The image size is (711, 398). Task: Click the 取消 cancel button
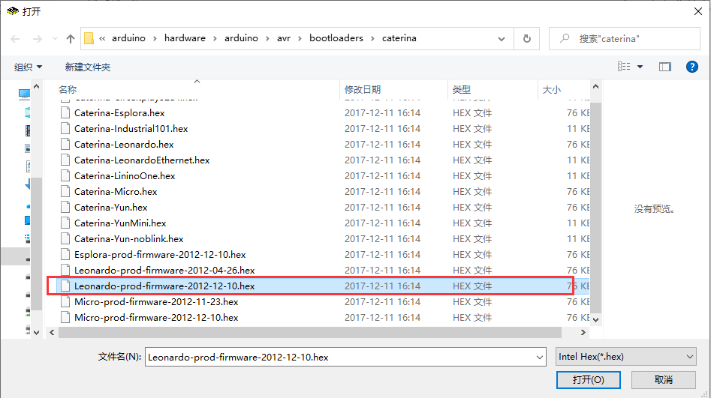[x=664, y=379]
